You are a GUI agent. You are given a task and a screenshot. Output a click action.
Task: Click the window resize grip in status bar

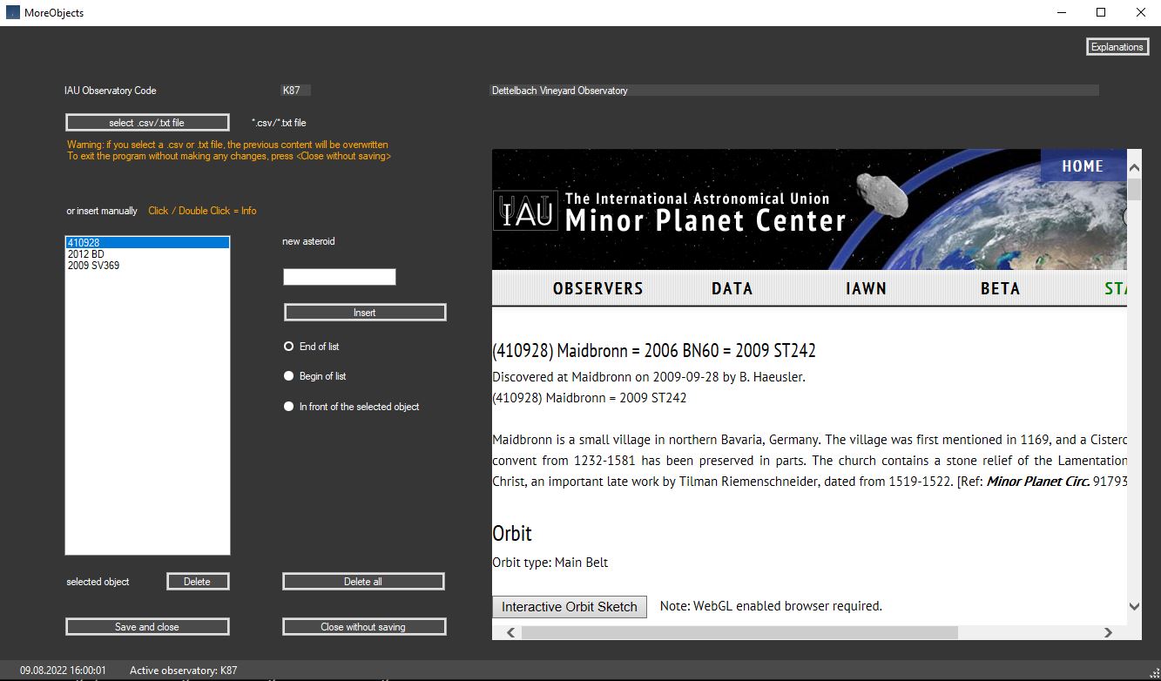(1153, 672)
